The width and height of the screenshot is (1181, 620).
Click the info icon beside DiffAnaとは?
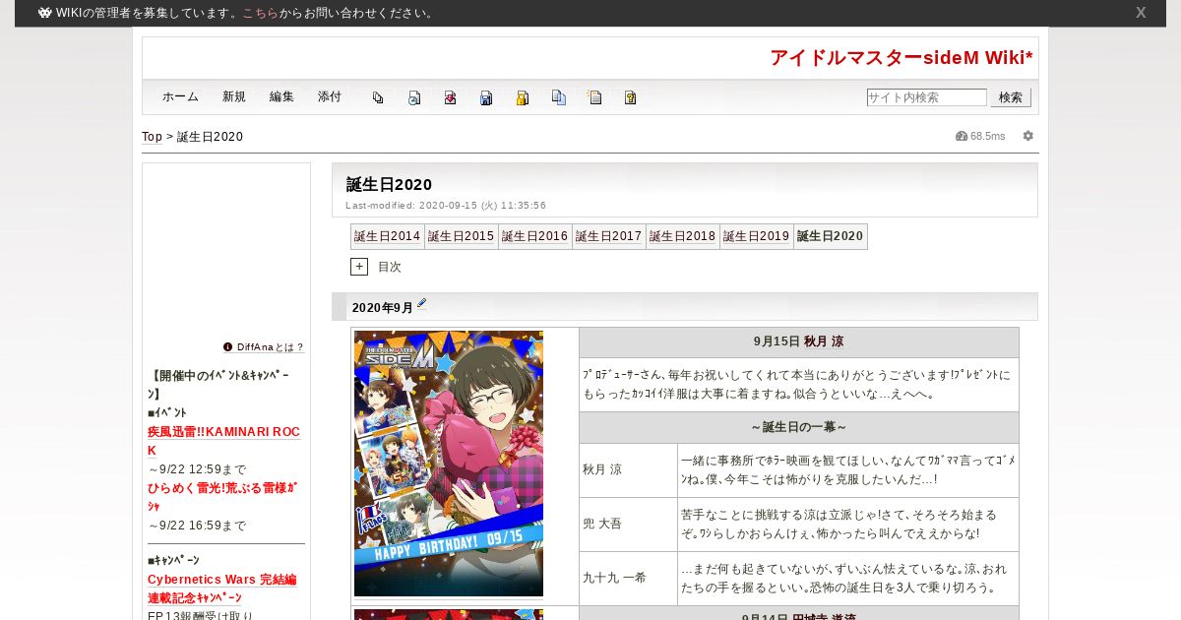click(x=227, y=347)
